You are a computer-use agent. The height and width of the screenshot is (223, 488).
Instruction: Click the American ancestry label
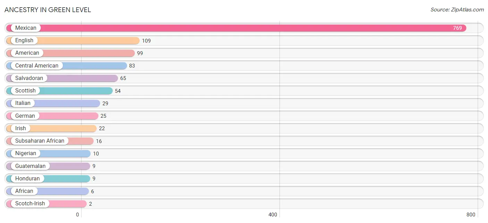tap(27, 53)
